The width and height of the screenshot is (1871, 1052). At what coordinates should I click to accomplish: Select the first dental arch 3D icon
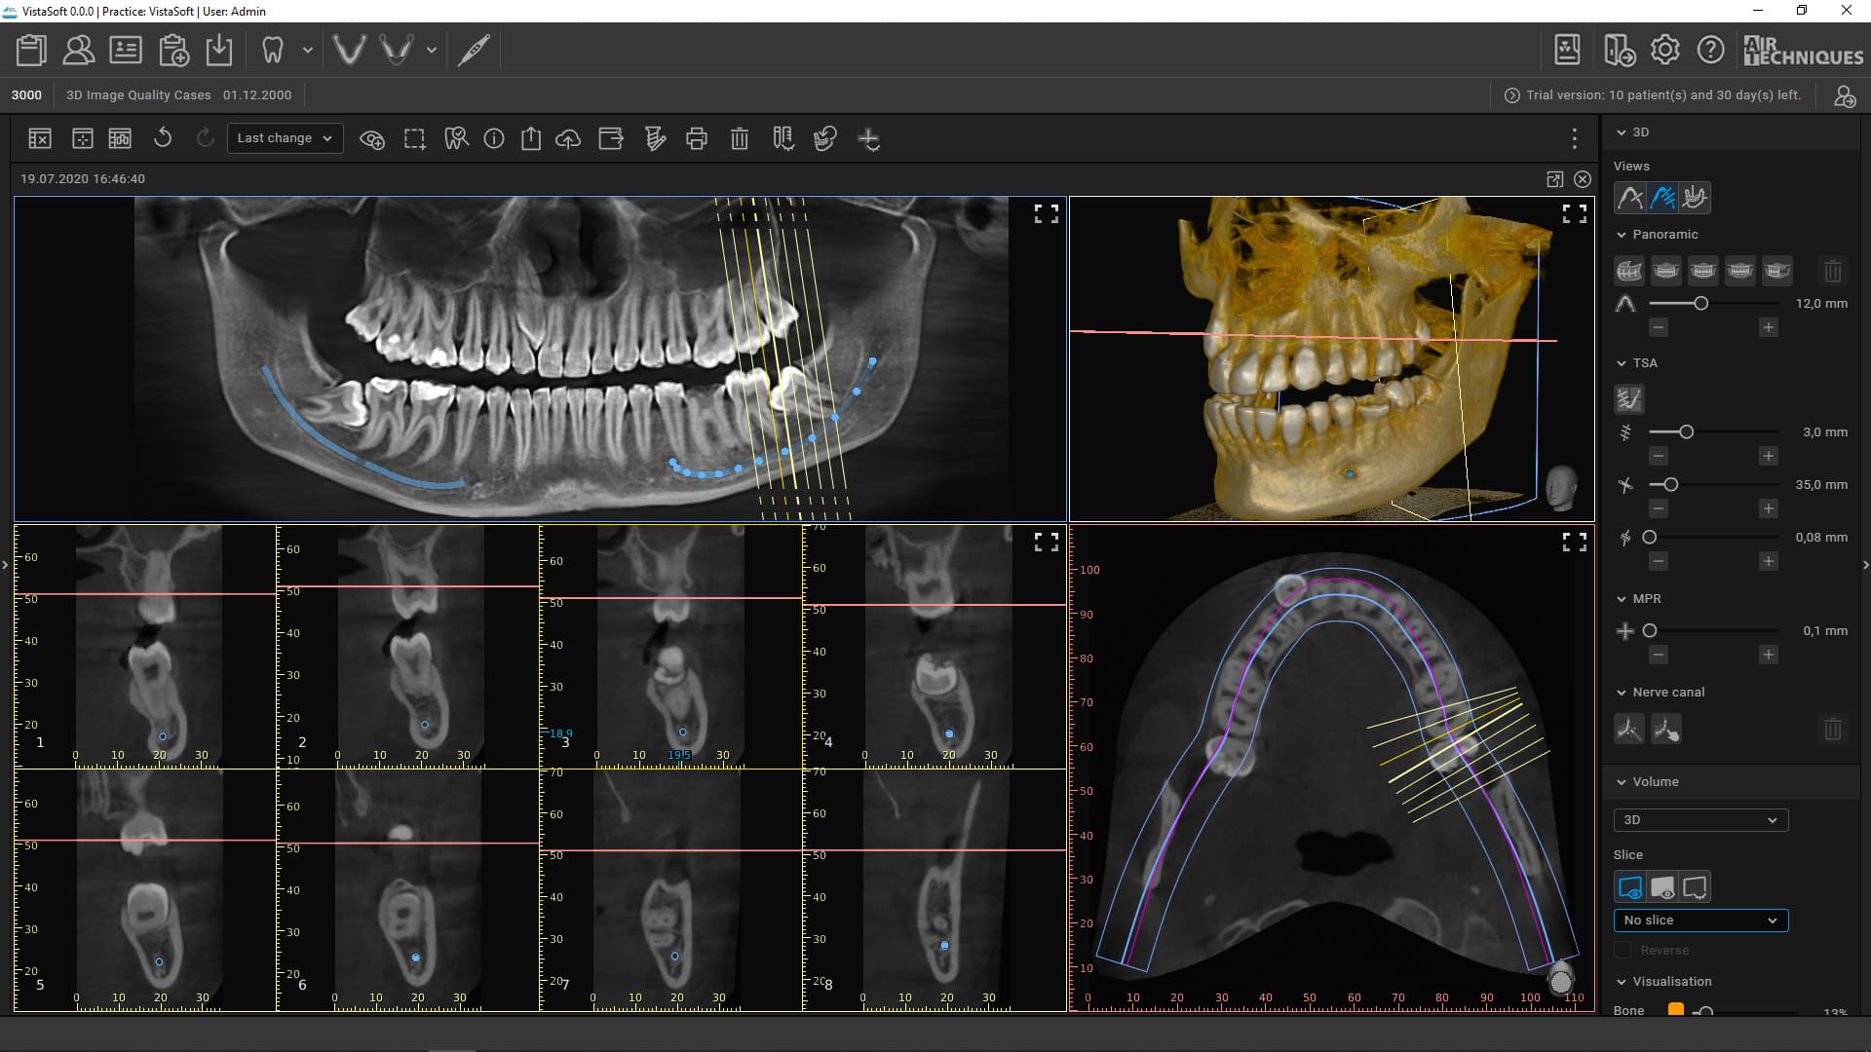click(349, 50)
